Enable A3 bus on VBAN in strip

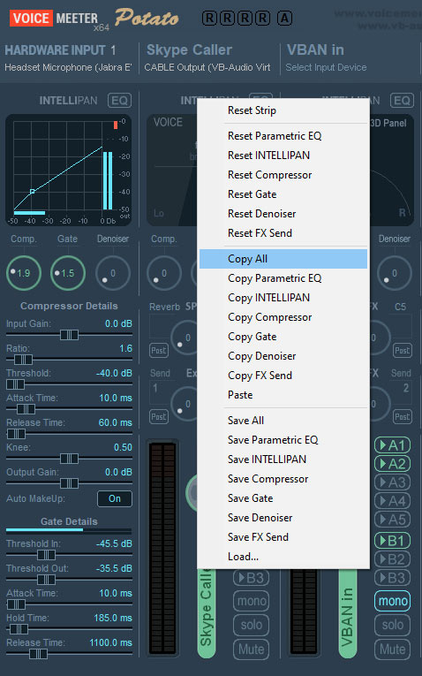pos(393,482)
